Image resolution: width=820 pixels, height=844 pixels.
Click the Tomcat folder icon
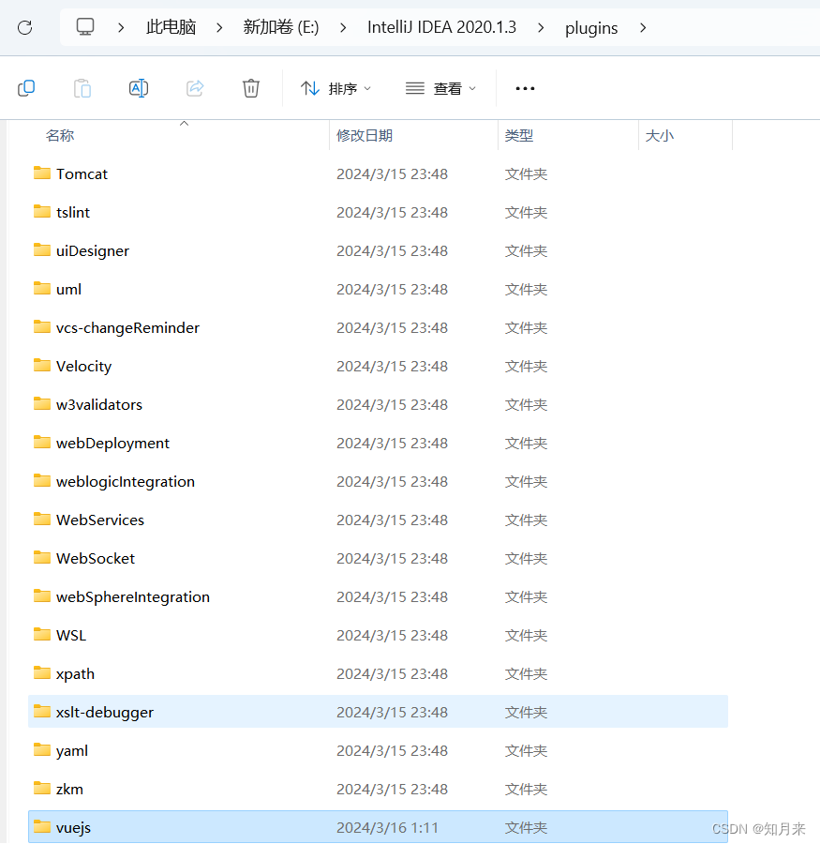[42, 173]
